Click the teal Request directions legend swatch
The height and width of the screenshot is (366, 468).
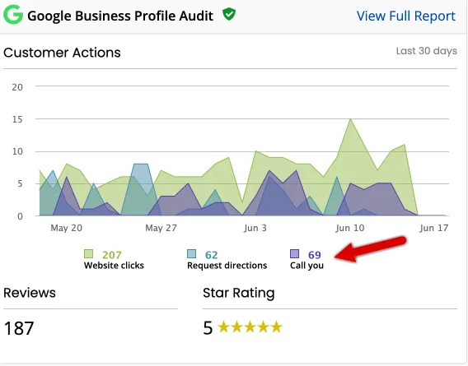pos(192,254)
